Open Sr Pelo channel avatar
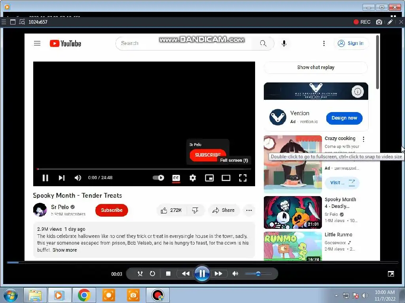The image size is (405, 303). click(x=40, y=210)
